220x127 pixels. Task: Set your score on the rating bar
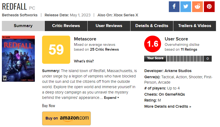(x=185, y=58)
